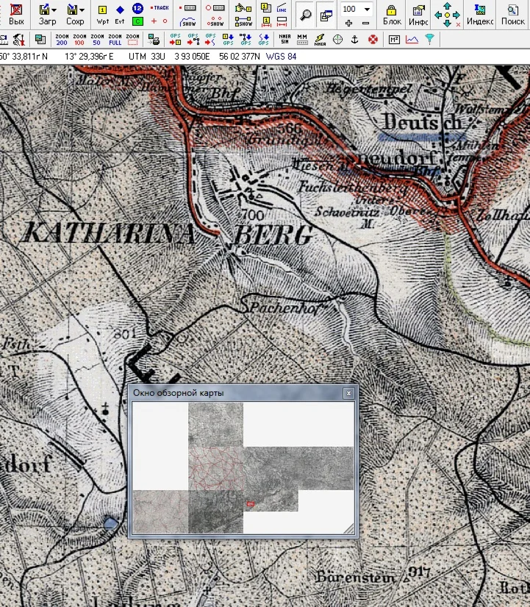530x607 pixels.
Task: Click the Индекс index map button
Action: pos(480,14)
